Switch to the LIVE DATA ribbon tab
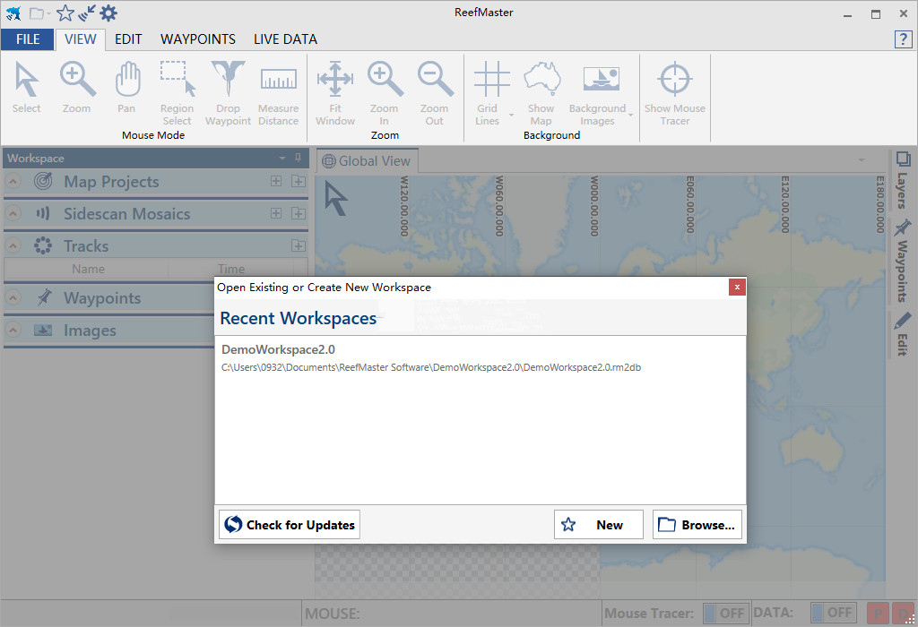918x627 pixels. pyautogui.click(x=285, y=39)
